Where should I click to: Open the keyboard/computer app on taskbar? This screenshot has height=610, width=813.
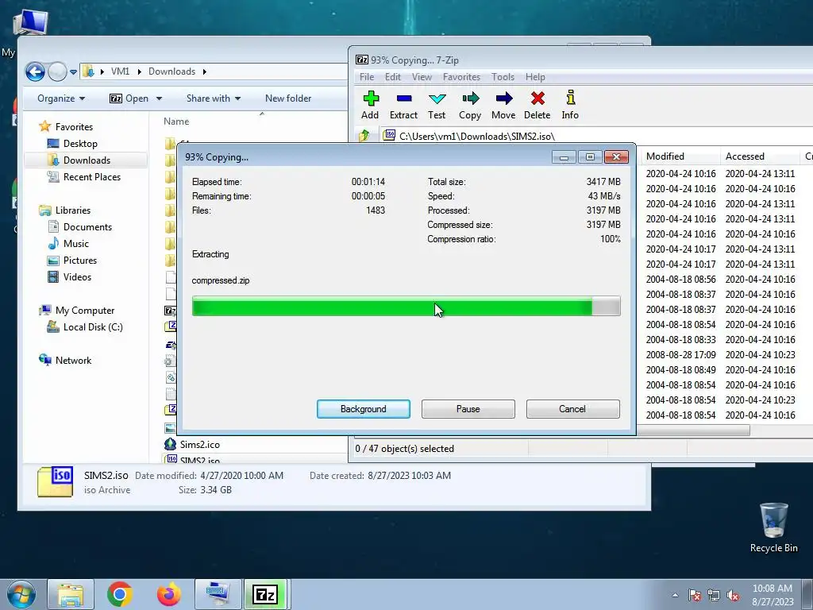point(218,594)
